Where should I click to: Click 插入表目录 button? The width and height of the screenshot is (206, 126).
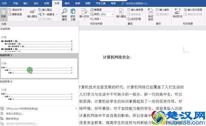pos(135,10)
